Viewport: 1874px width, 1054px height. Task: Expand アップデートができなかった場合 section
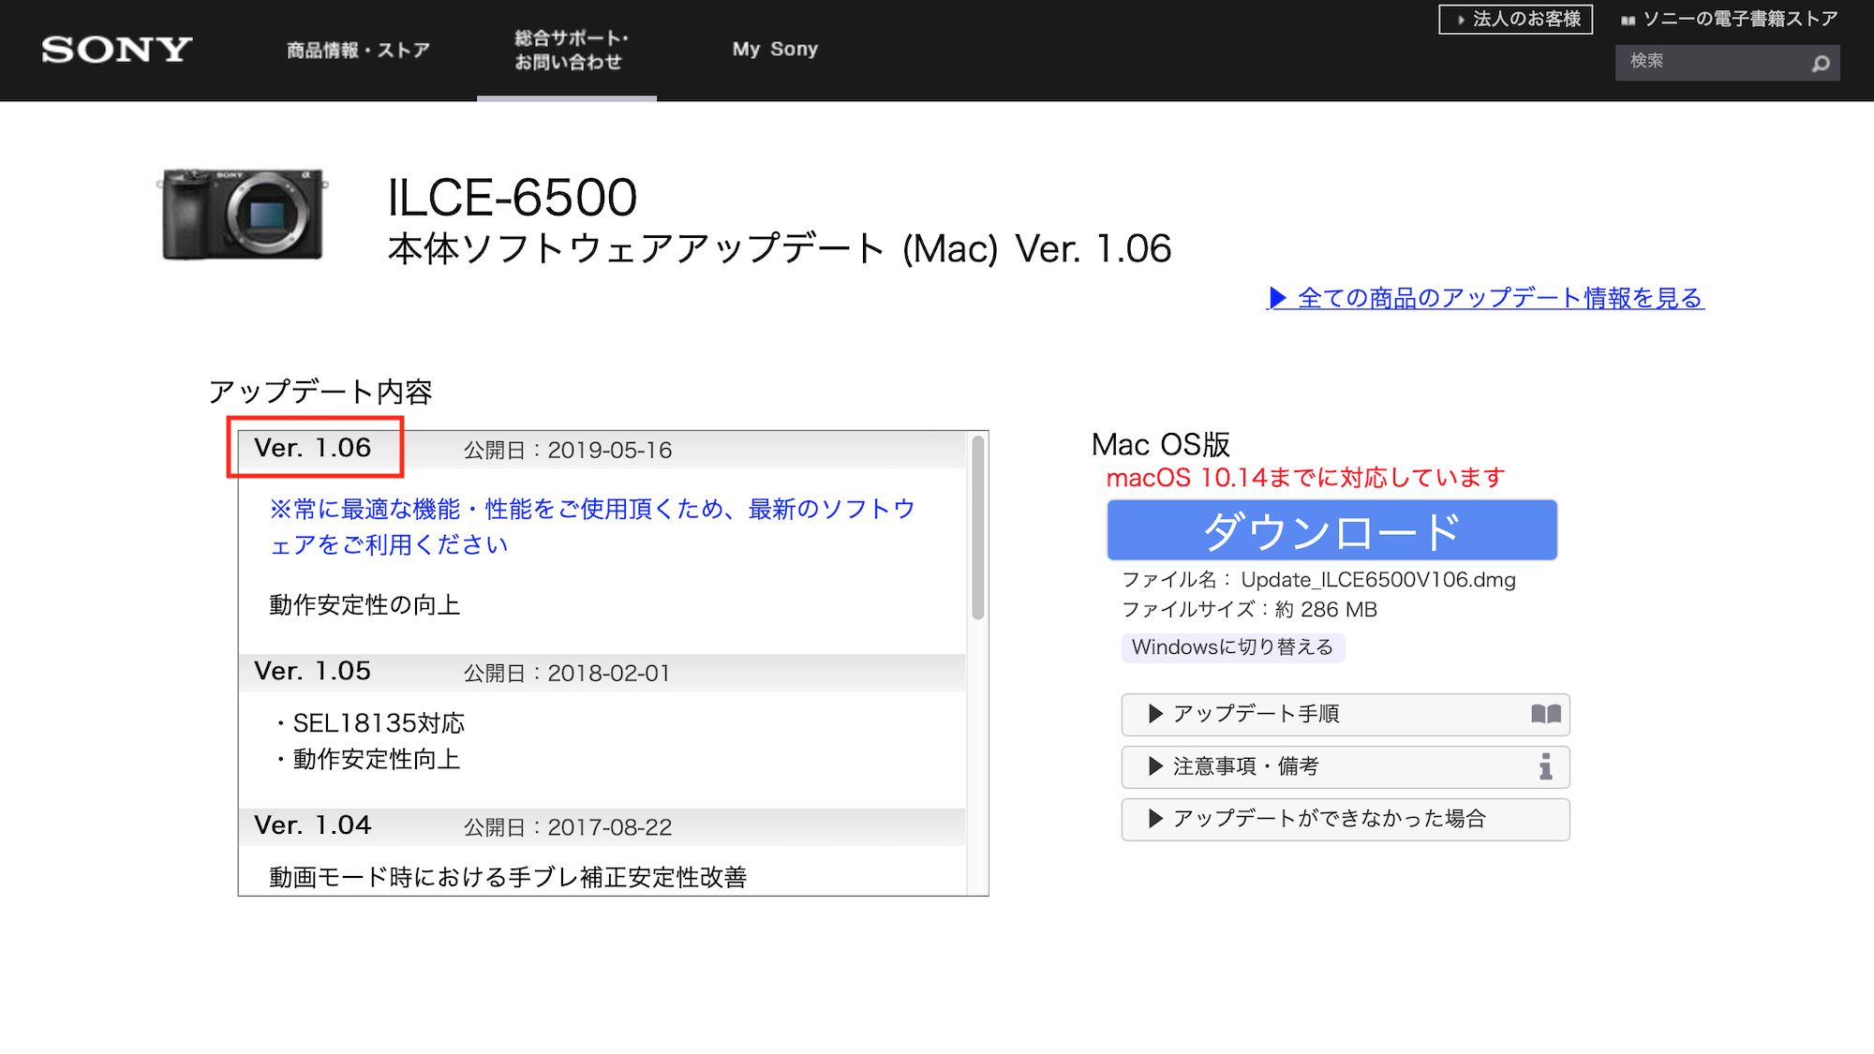pos(1329,819)
